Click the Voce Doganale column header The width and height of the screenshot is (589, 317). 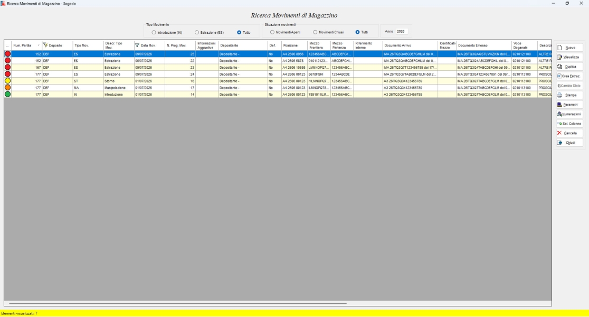525,45
